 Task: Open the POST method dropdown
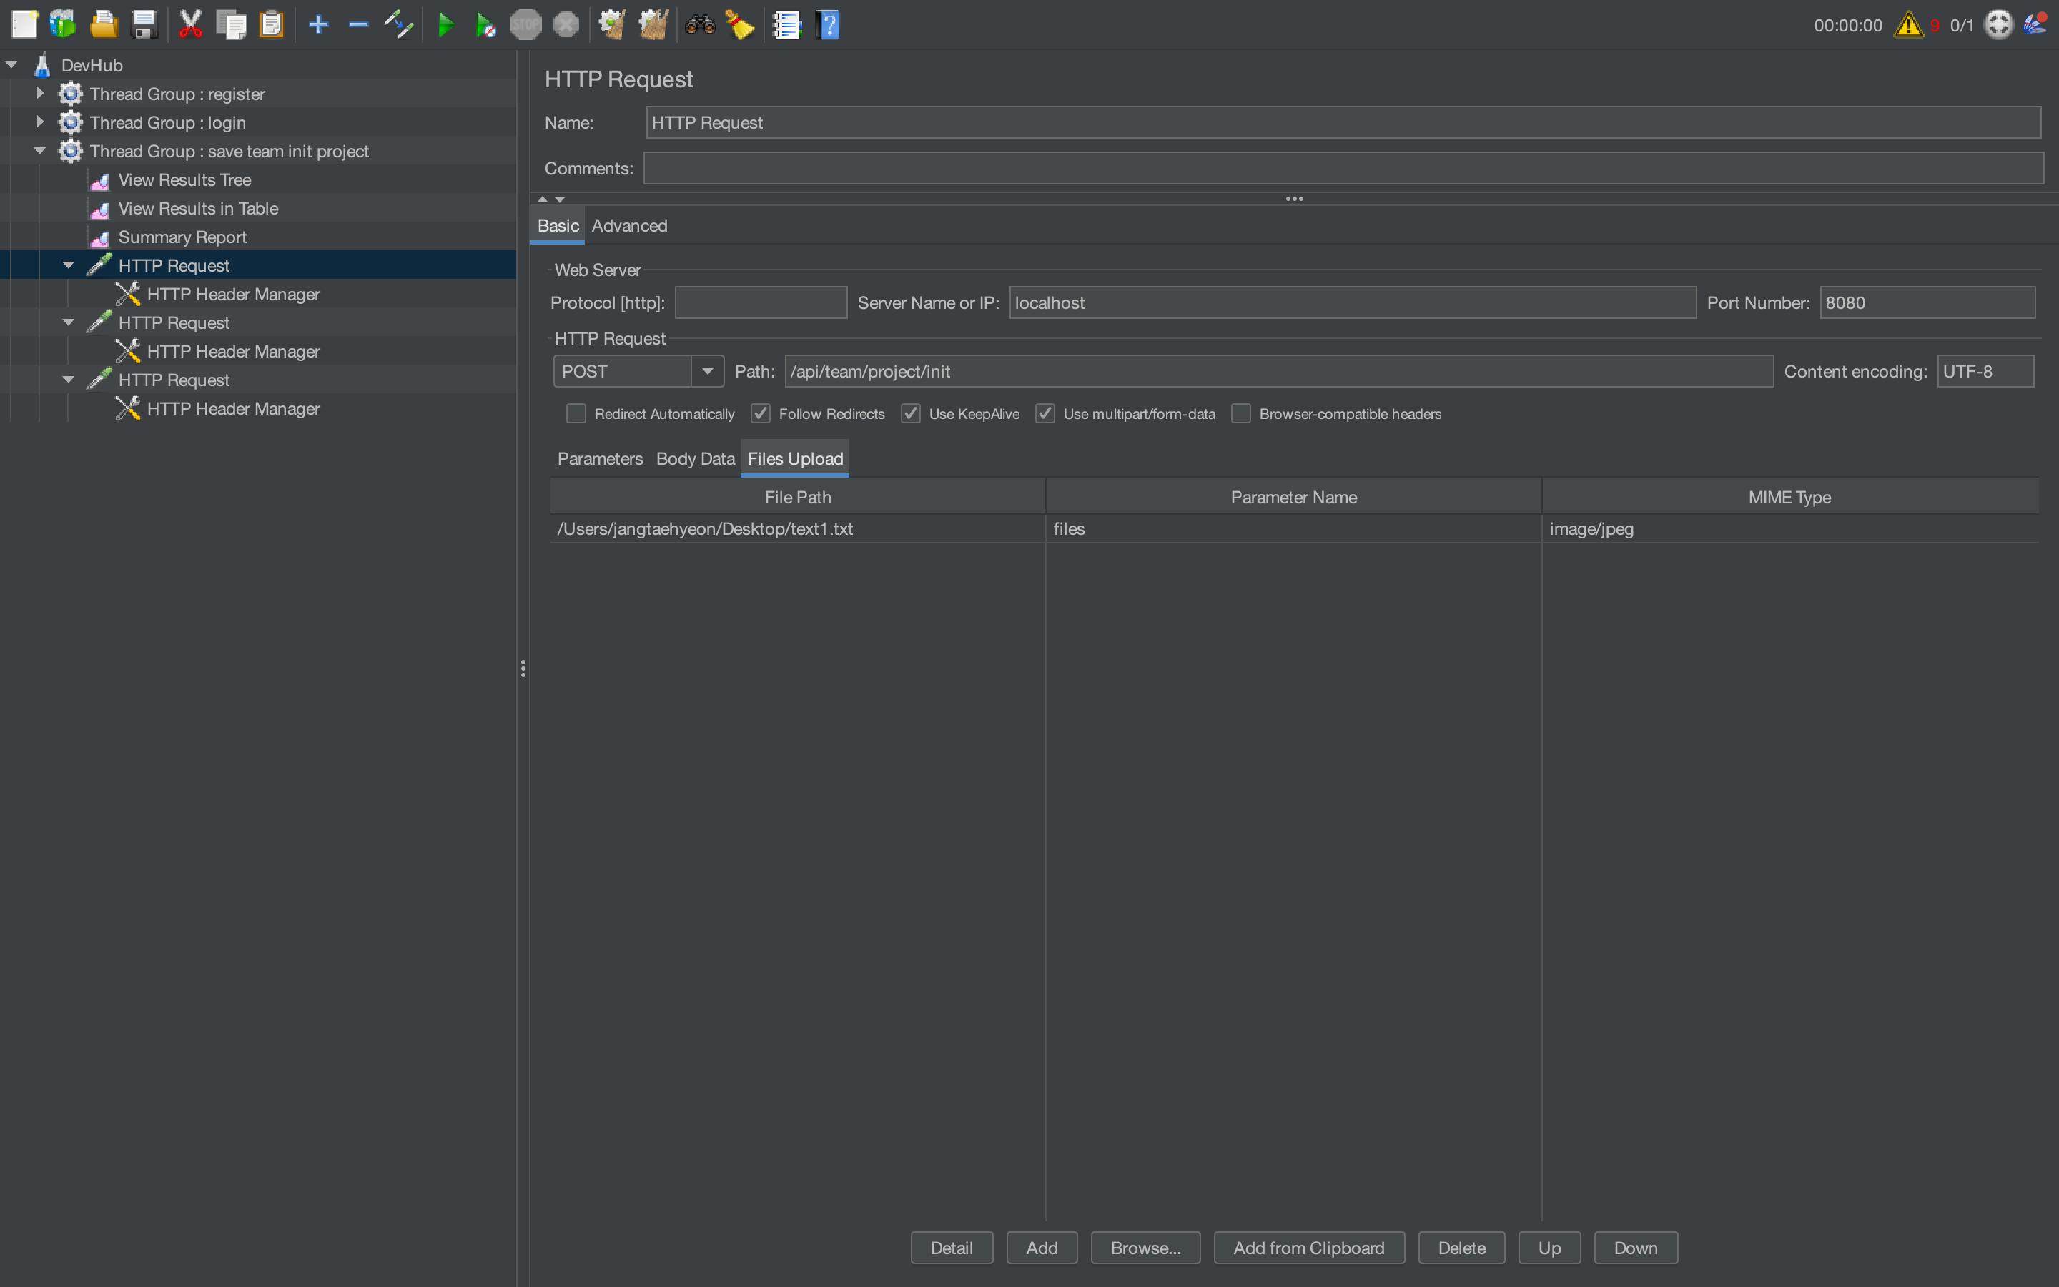[707, 371]
